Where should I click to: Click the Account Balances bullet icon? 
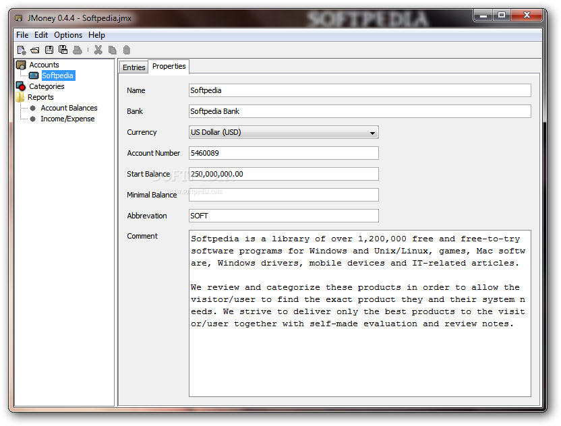coord(33,108)
